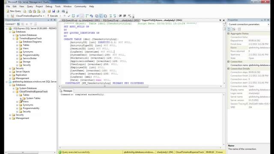This screenshot has height=154, width=274.
Task: Open the Tools menu
Action: pos(58,6)
